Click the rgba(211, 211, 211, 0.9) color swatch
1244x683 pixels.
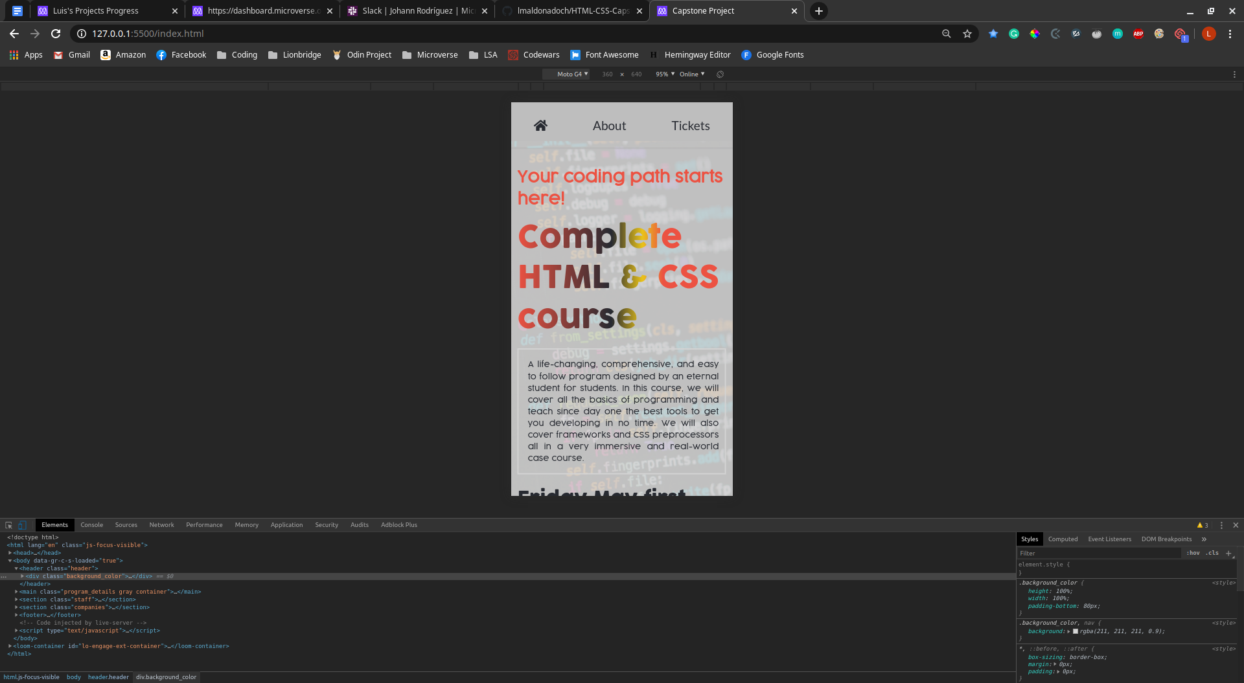point(1076,631)
